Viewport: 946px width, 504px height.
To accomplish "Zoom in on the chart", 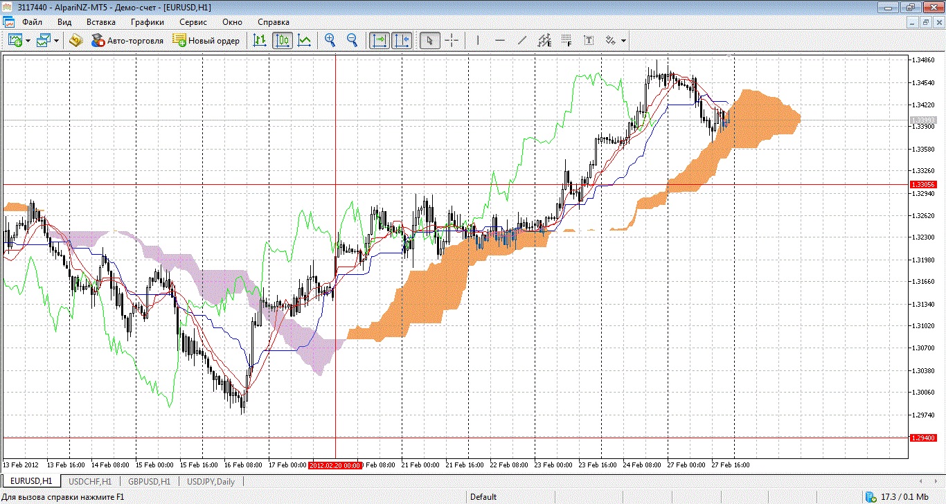I will point(330,41).
